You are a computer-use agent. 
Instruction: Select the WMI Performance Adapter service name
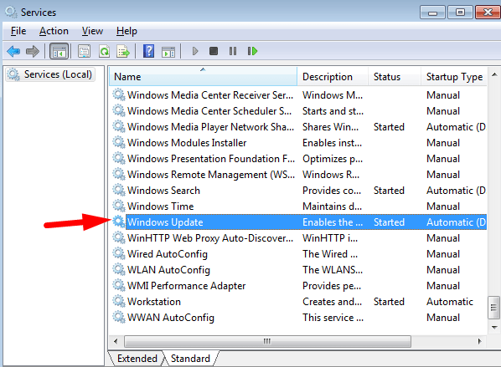click(186, 286)
